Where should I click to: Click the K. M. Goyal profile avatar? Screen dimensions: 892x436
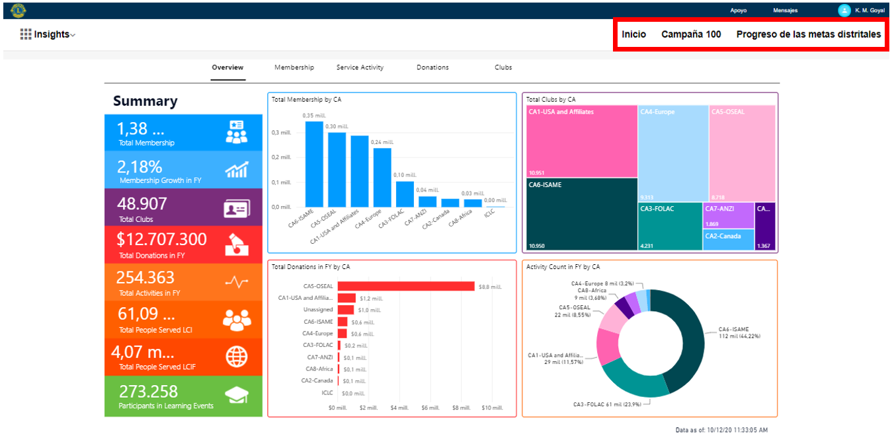click(x=844, y=10)
